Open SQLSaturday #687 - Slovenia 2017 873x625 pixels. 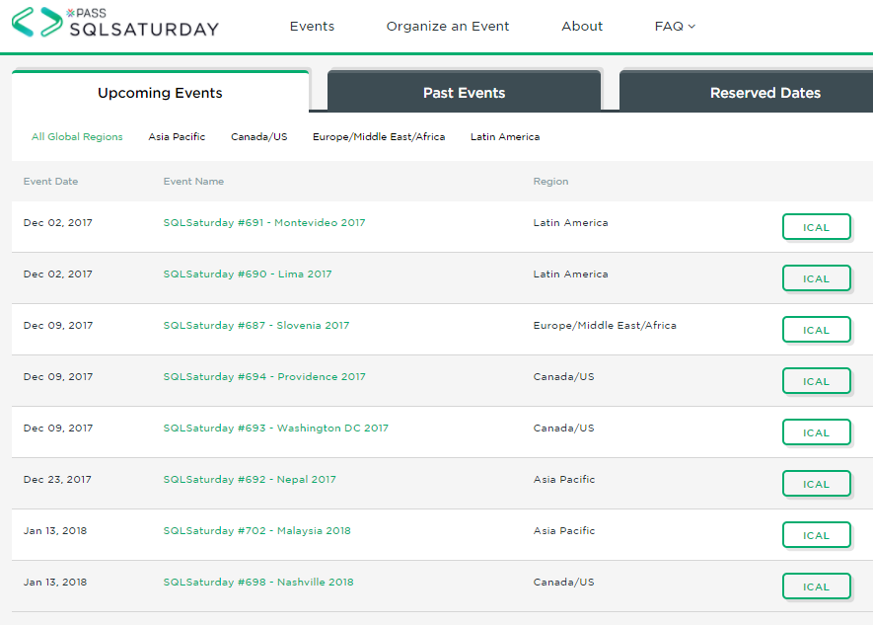[x=256, y=325]
